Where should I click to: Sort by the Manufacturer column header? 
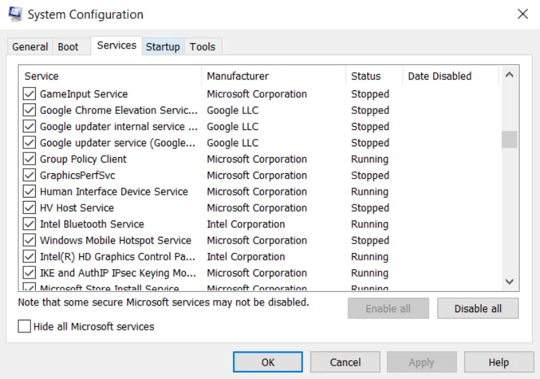273,76
